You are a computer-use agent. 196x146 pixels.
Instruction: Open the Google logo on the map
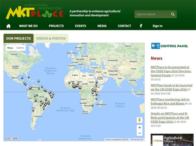pyautogui.click(x=11, y=138)
